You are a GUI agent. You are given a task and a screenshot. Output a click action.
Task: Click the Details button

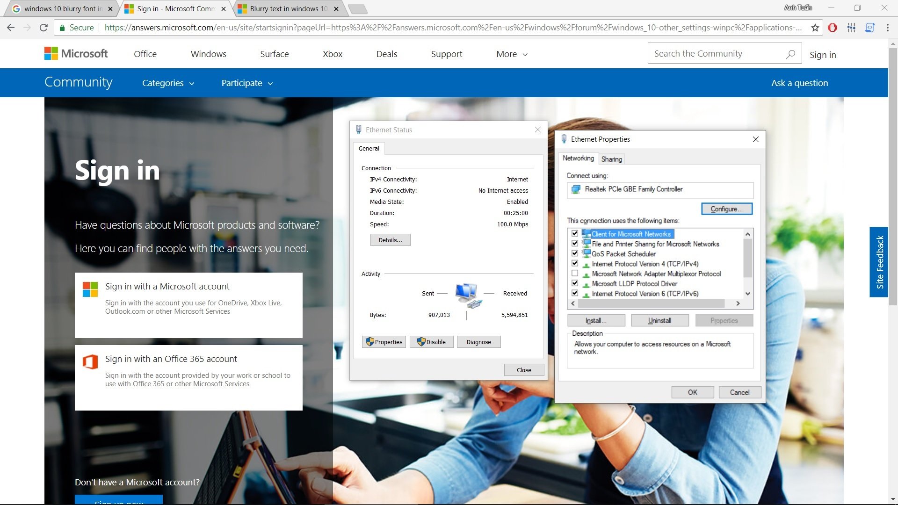coord(390,240)
